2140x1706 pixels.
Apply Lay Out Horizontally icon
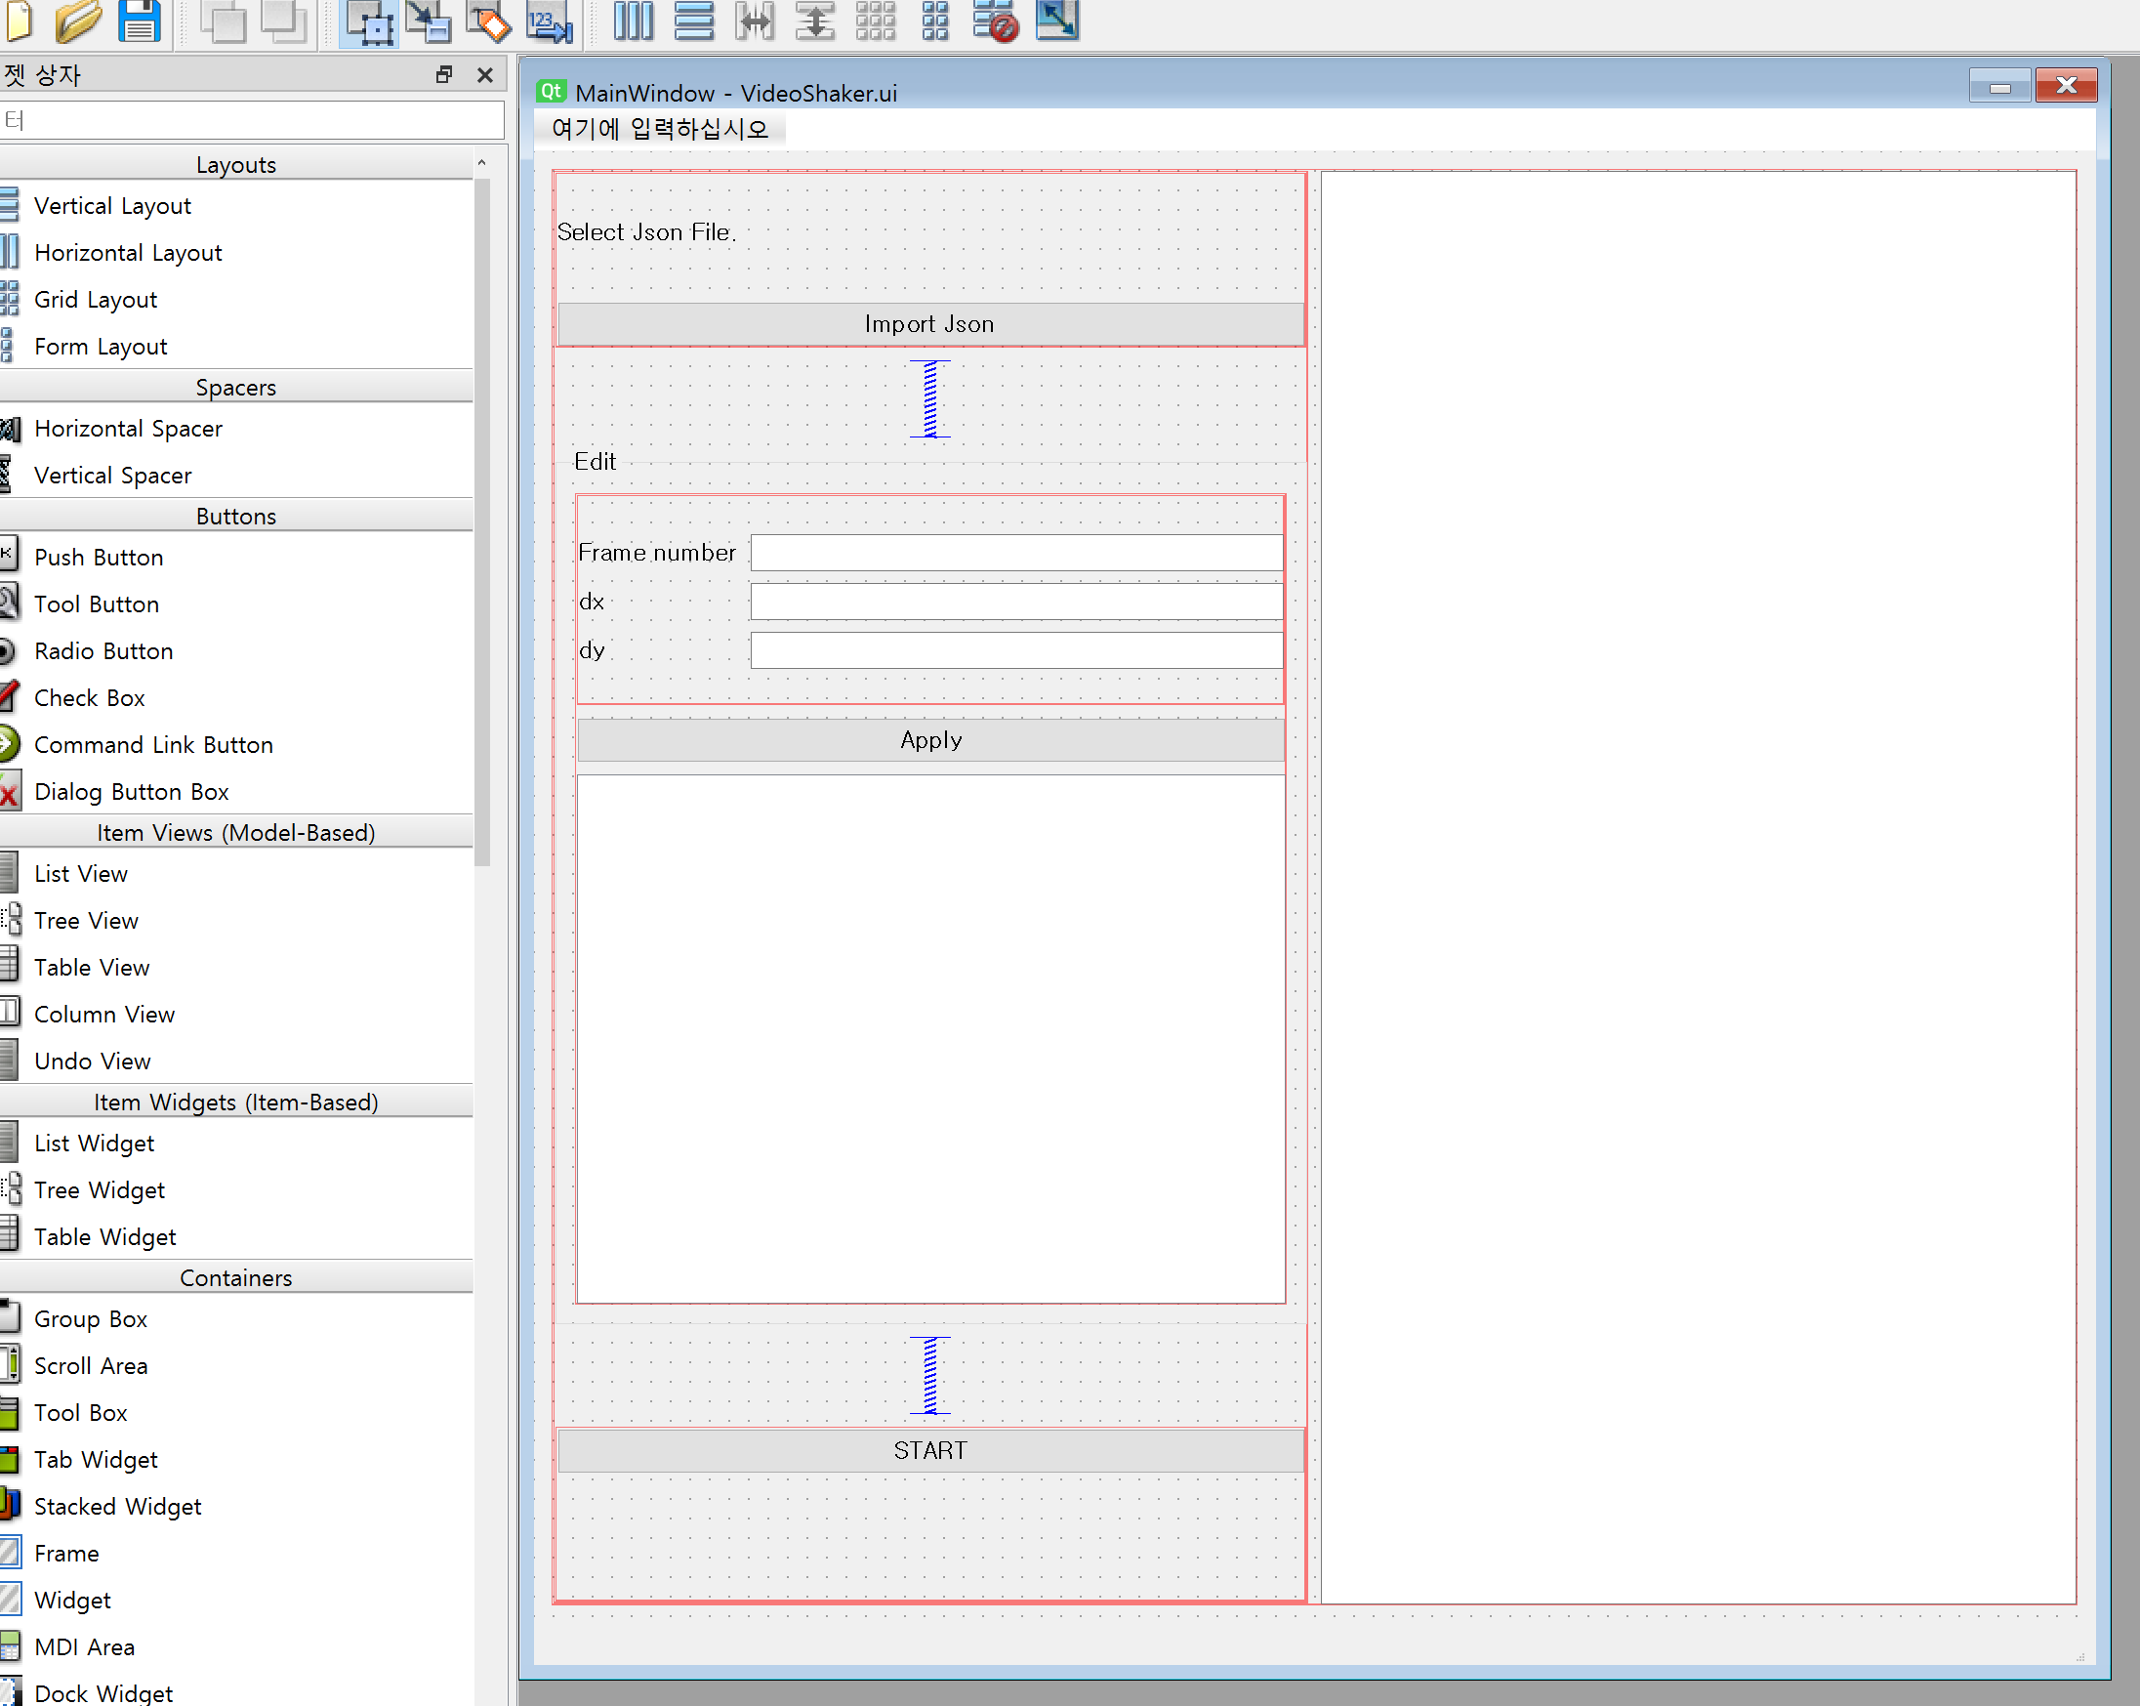(634, 20)
